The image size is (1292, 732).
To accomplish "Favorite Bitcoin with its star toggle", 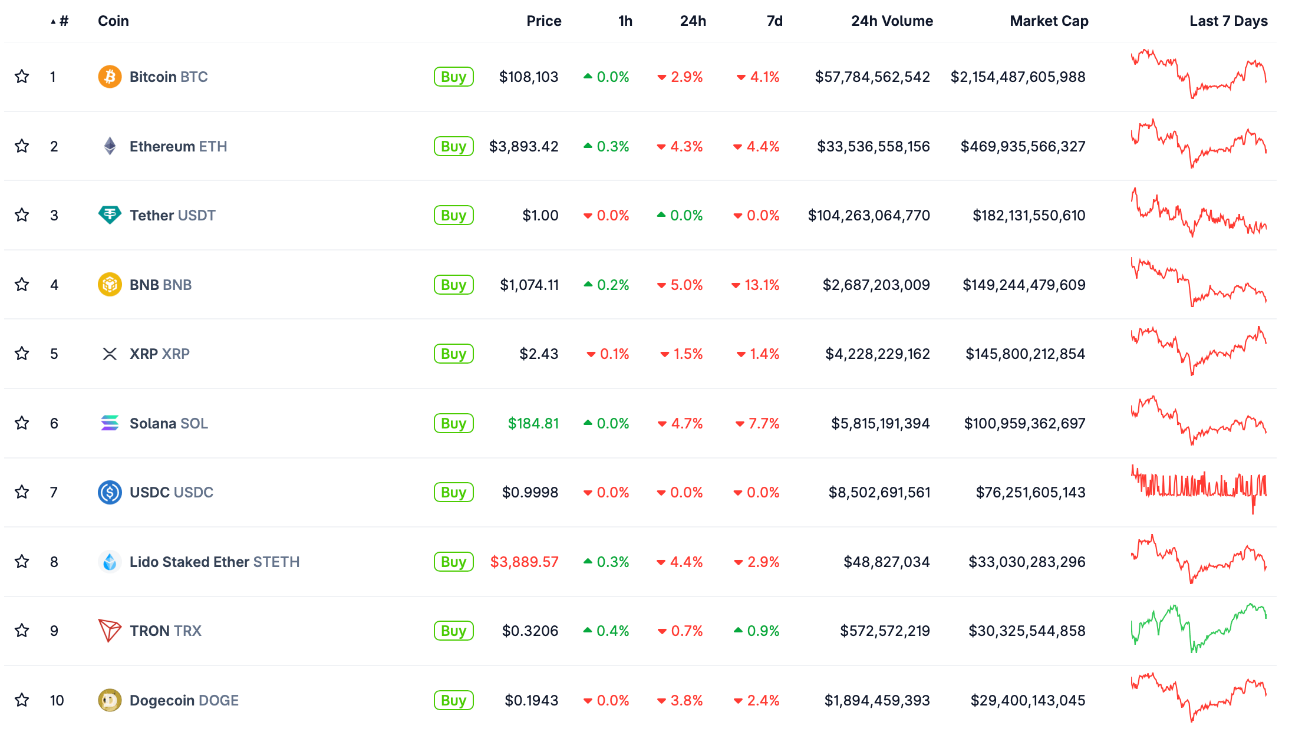I will tap(22, 77).
